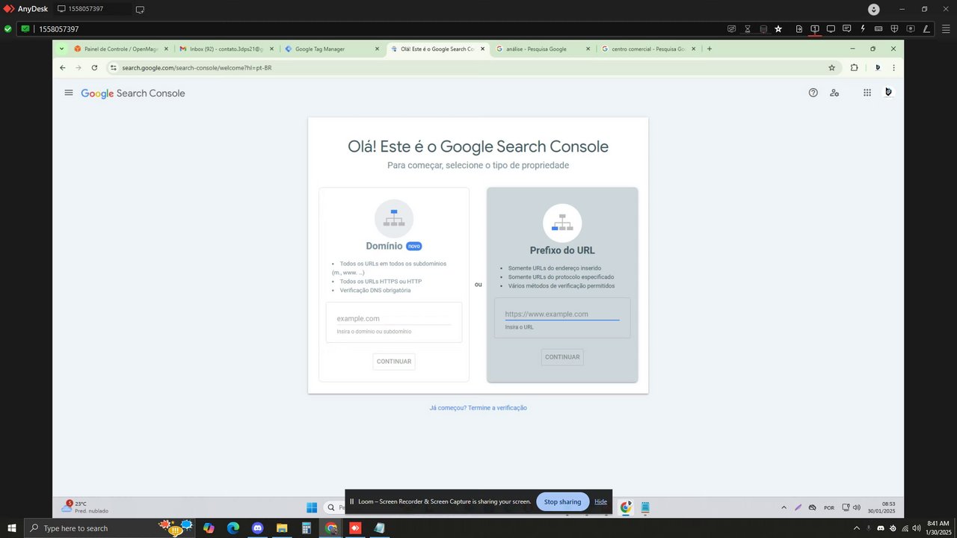This screenshot has height=538, width=957.
Task: Expand local system tray hidden icons
Action: pos(856,528)
